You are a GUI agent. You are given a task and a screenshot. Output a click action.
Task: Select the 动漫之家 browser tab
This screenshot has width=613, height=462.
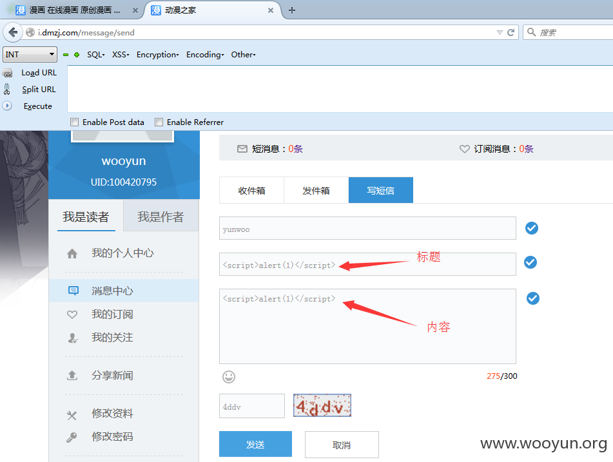[213, 10]
